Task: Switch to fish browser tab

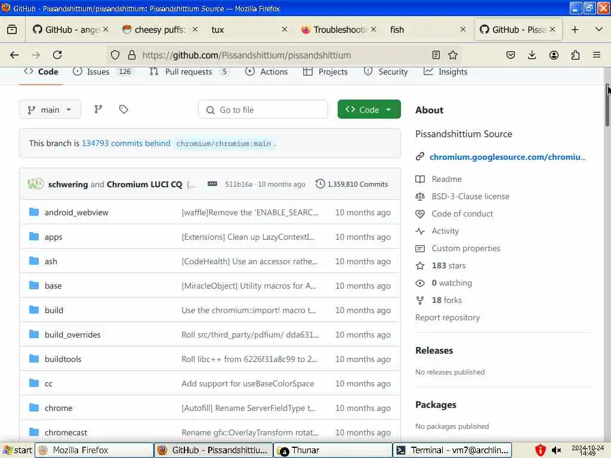Action: (x=428, y=30)
